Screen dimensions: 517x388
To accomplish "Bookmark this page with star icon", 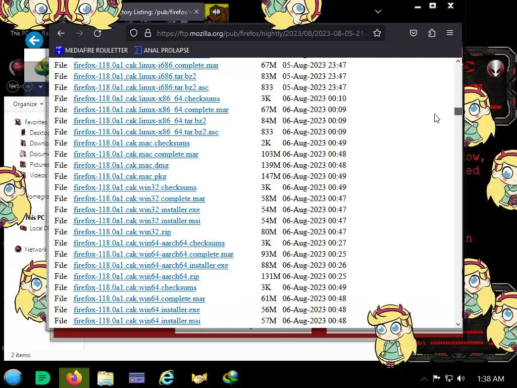I will coord(377,33).
